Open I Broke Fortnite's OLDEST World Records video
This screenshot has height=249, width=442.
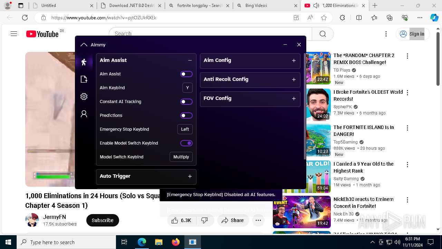click(x=368, y=95)
